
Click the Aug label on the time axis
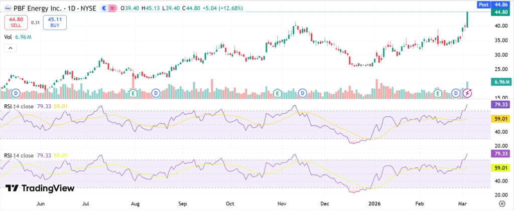tap(135, 203)
